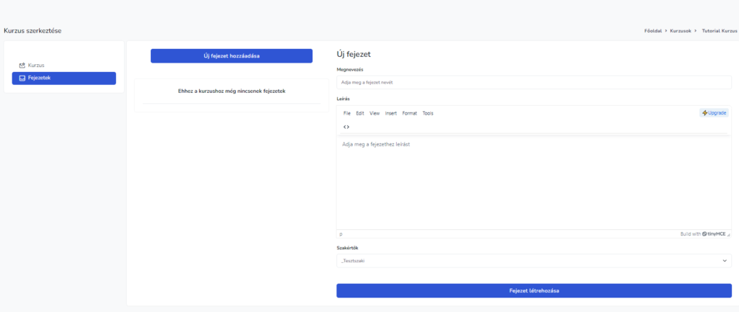The width and height of the screenshot is (739, 312).
Task: Click the tinyMCE logo link
Action: coord(713,234)
